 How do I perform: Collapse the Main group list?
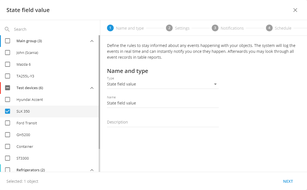pyautogui.click(x=92, y=41)
